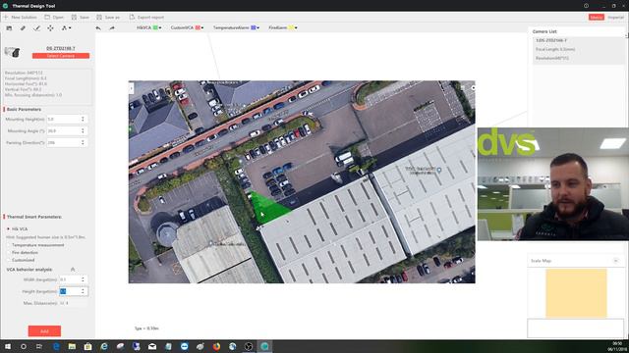This screenshot has height=353, width=629.
Task: Open Cortana search on taskbar
Action: (24, 346)
